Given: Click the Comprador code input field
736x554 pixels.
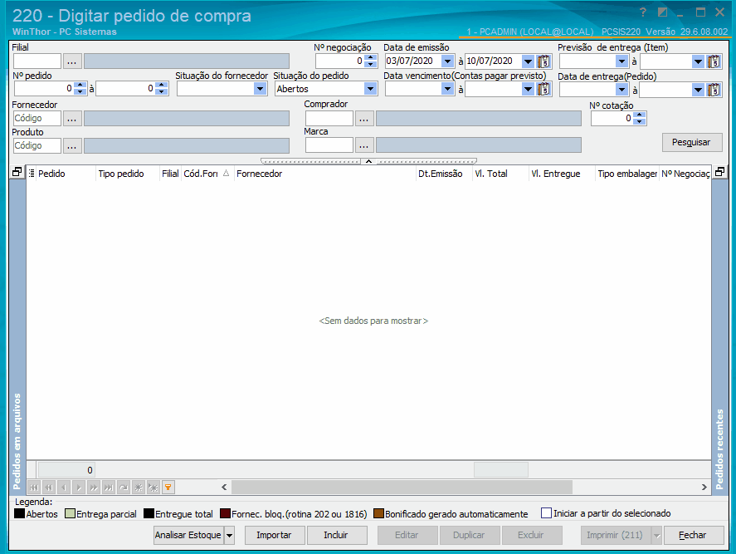Looking at the screenshot, I should (329, 119).
